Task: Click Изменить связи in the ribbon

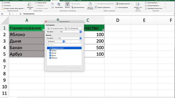Action: pyautogui.click(x=41, y=8)
